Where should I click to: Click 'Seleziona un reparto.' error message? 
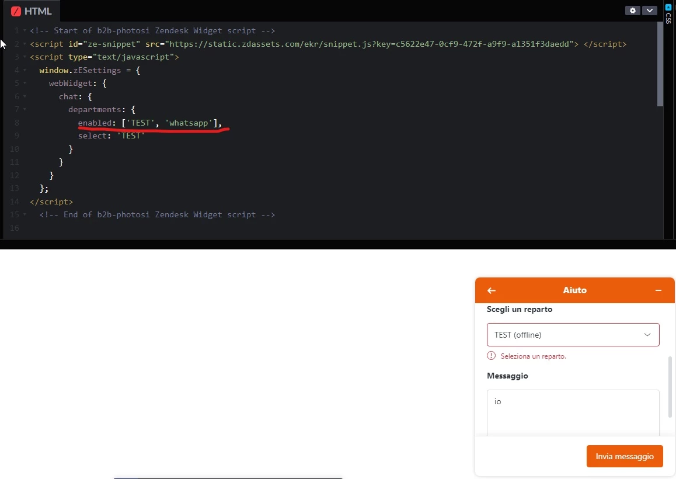coord(534,356)
